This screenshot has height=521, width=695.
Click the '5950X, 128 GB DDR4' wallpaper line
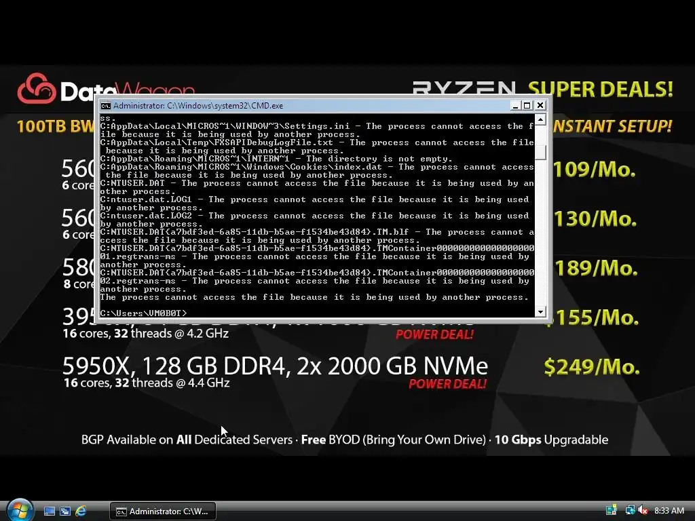pos(275,366)
